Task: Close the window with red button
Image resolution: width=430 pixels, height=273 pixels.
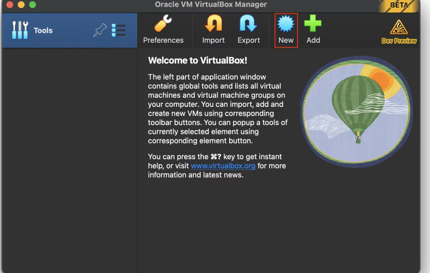Action: (x=10, y=5)
